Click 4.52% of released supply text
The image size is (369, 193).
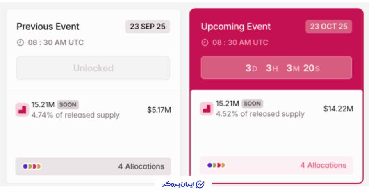(260, 114)
